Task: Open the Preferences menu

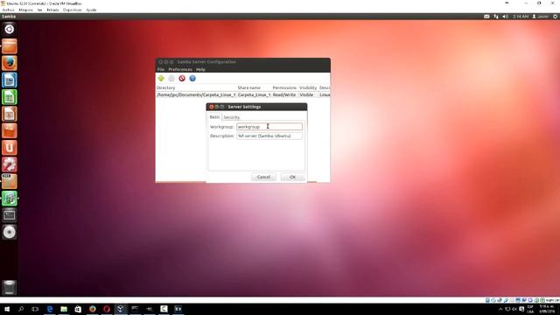Action: tap(180, 69)
